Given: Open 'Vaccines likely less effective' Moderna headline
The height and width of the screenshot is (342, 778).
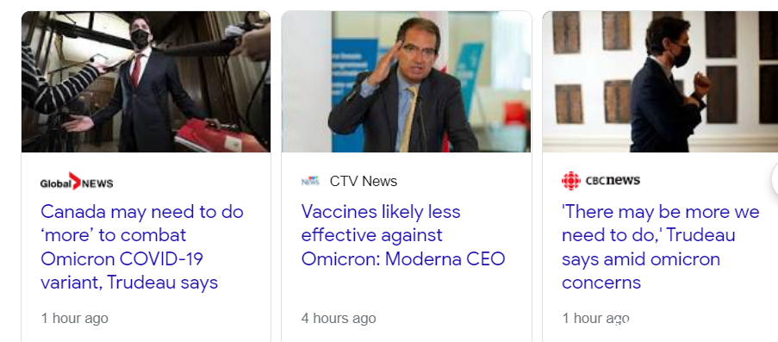Looking at the screenshot, I should [403, 235].
